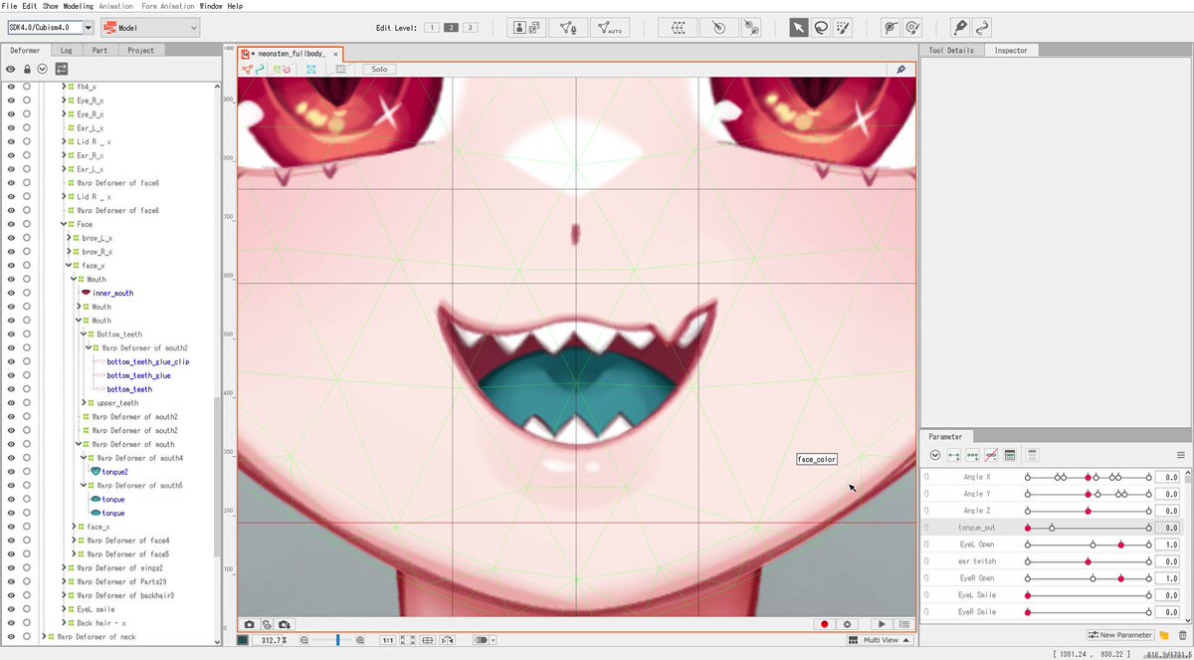Screen dimensions: 1194x660
Task: Expand the brow_L_x deformer
Action: click(69, 239)
